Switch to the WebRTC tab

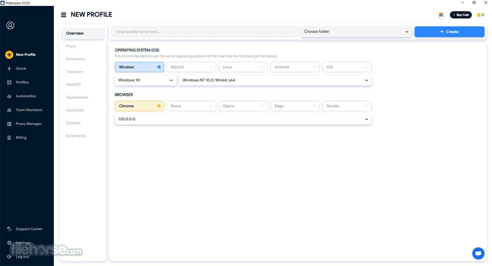(73, 85)
